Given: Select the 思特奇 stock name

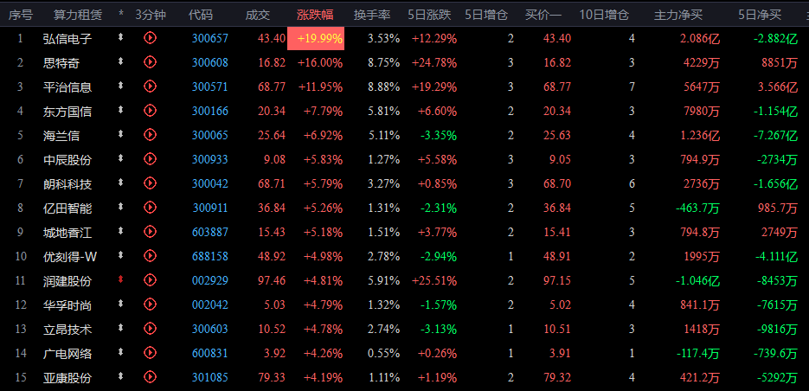Looking at the screenshot, I should (x=61, y=62).
